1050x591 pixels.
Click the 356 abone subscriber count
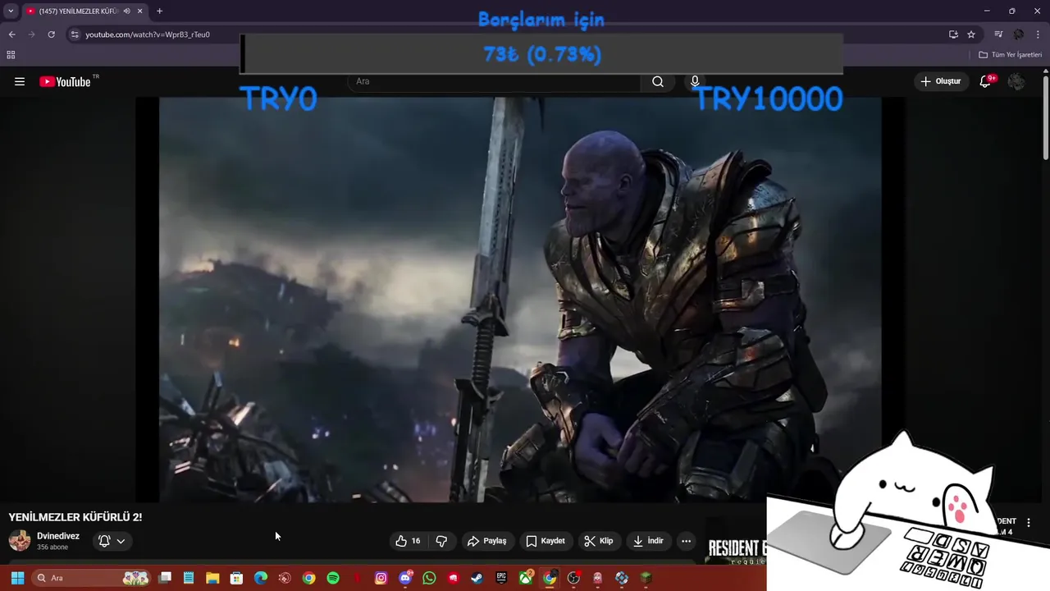click(x=52, y=547)
